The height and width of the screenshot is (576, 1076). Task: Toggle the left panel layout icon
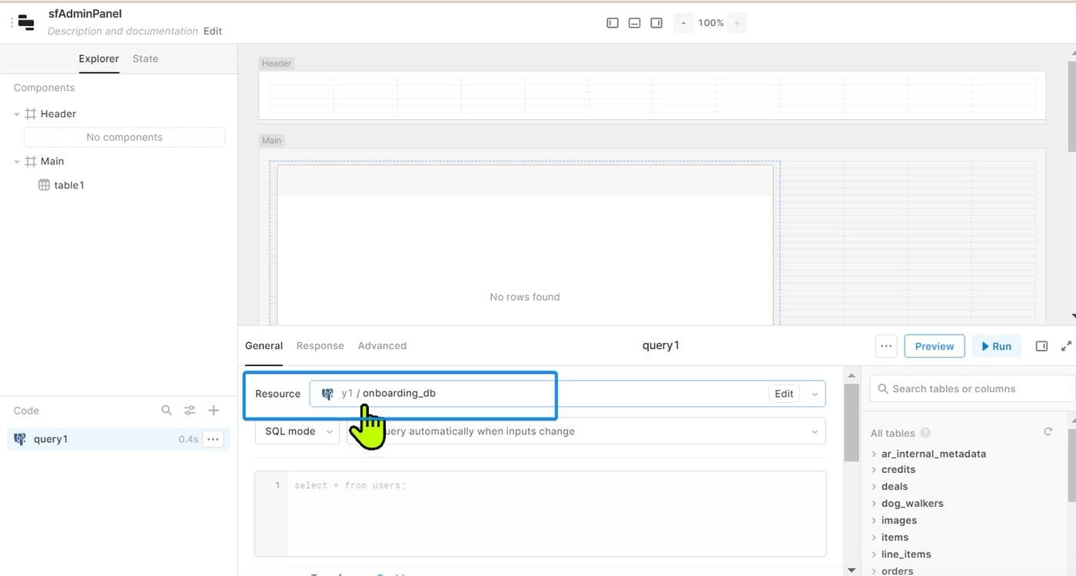(613, 23)
